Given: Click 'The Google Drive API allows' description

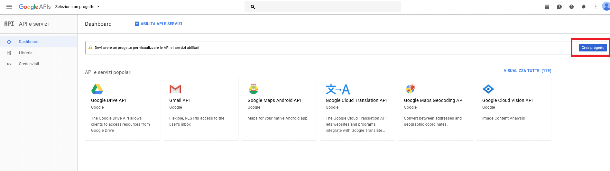Looking at the screenshot, I should click(120, 124).
